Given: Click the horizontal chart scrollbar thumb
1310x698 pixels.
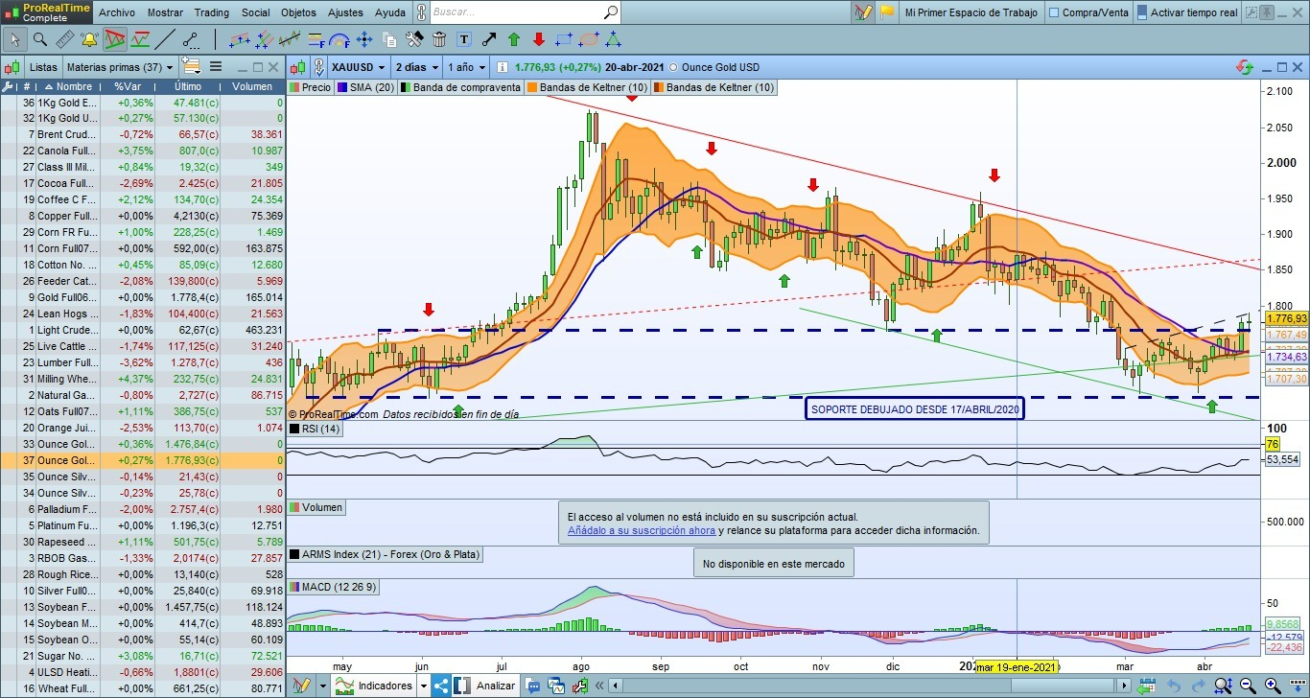Looking at the screenshot, I should coord(1064,686).
